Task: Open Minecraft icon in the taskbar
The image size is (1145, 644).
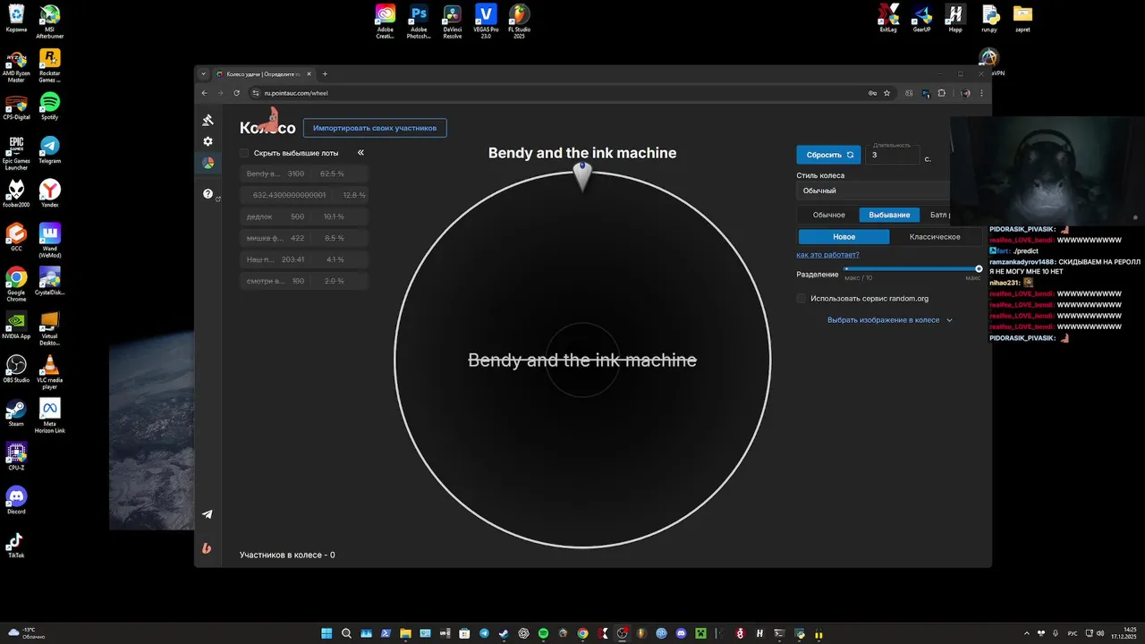Action: click(x=701, y=633)
